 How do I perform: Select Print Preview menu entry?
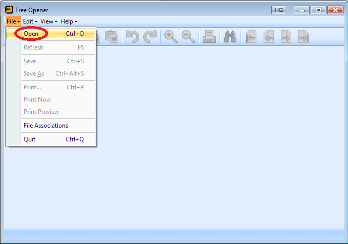pos(51,112)
